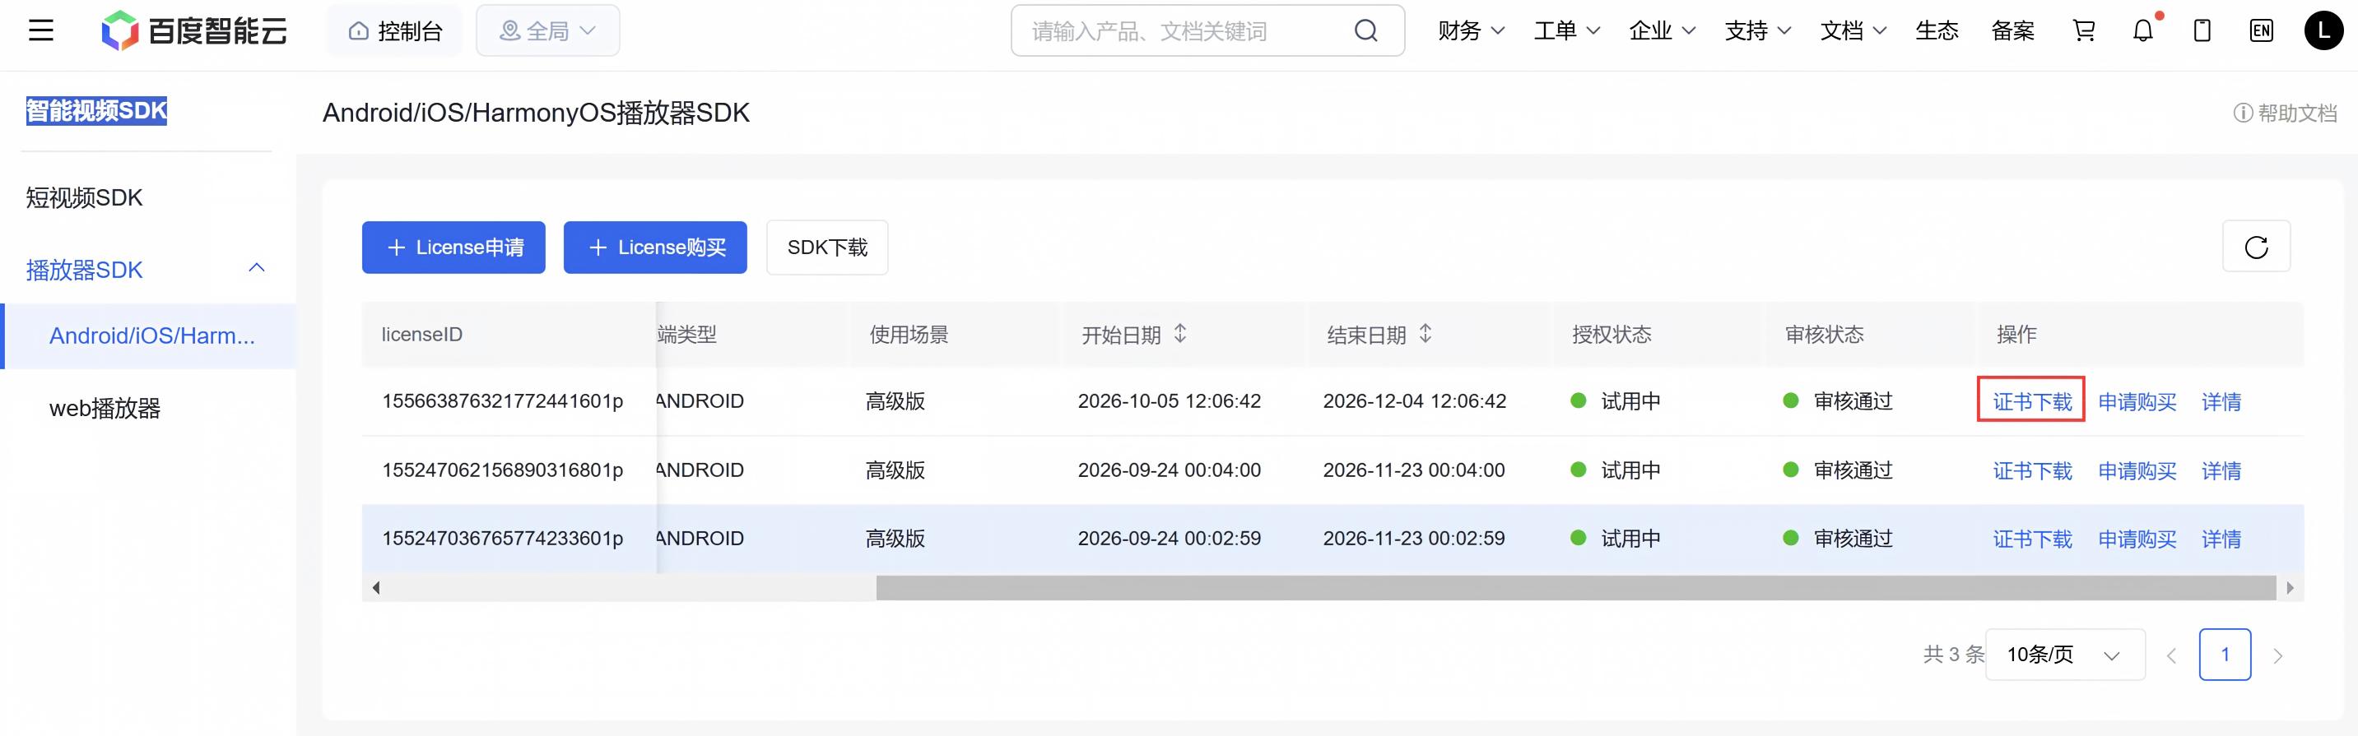Click 申请购买 for license ending 316801p
This screenshot has height=736, width=2358.
2137,471
